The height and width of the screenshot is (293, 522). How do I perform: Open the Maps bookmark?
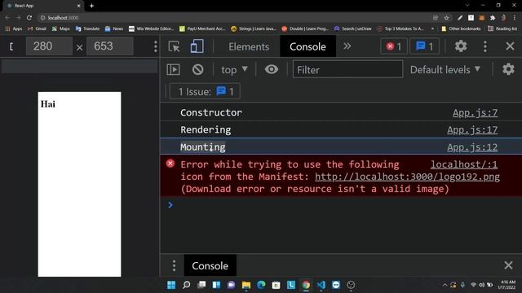tap(60, 29)
